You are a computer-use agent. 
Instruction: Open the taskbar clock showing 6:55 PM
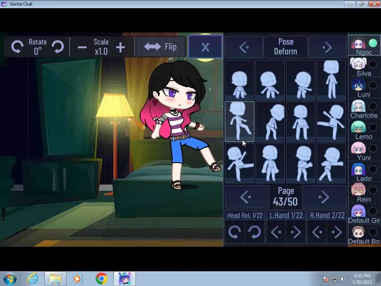362,279
